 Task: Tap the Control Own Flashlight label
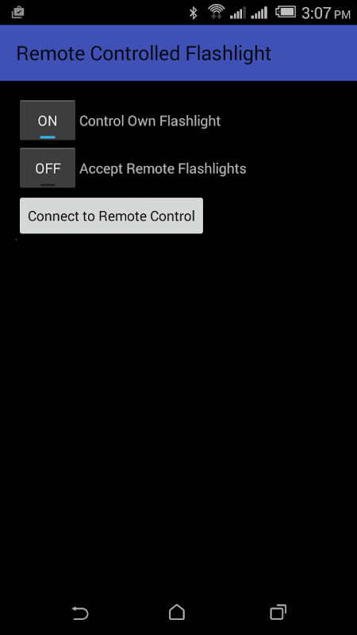[150, 121]
